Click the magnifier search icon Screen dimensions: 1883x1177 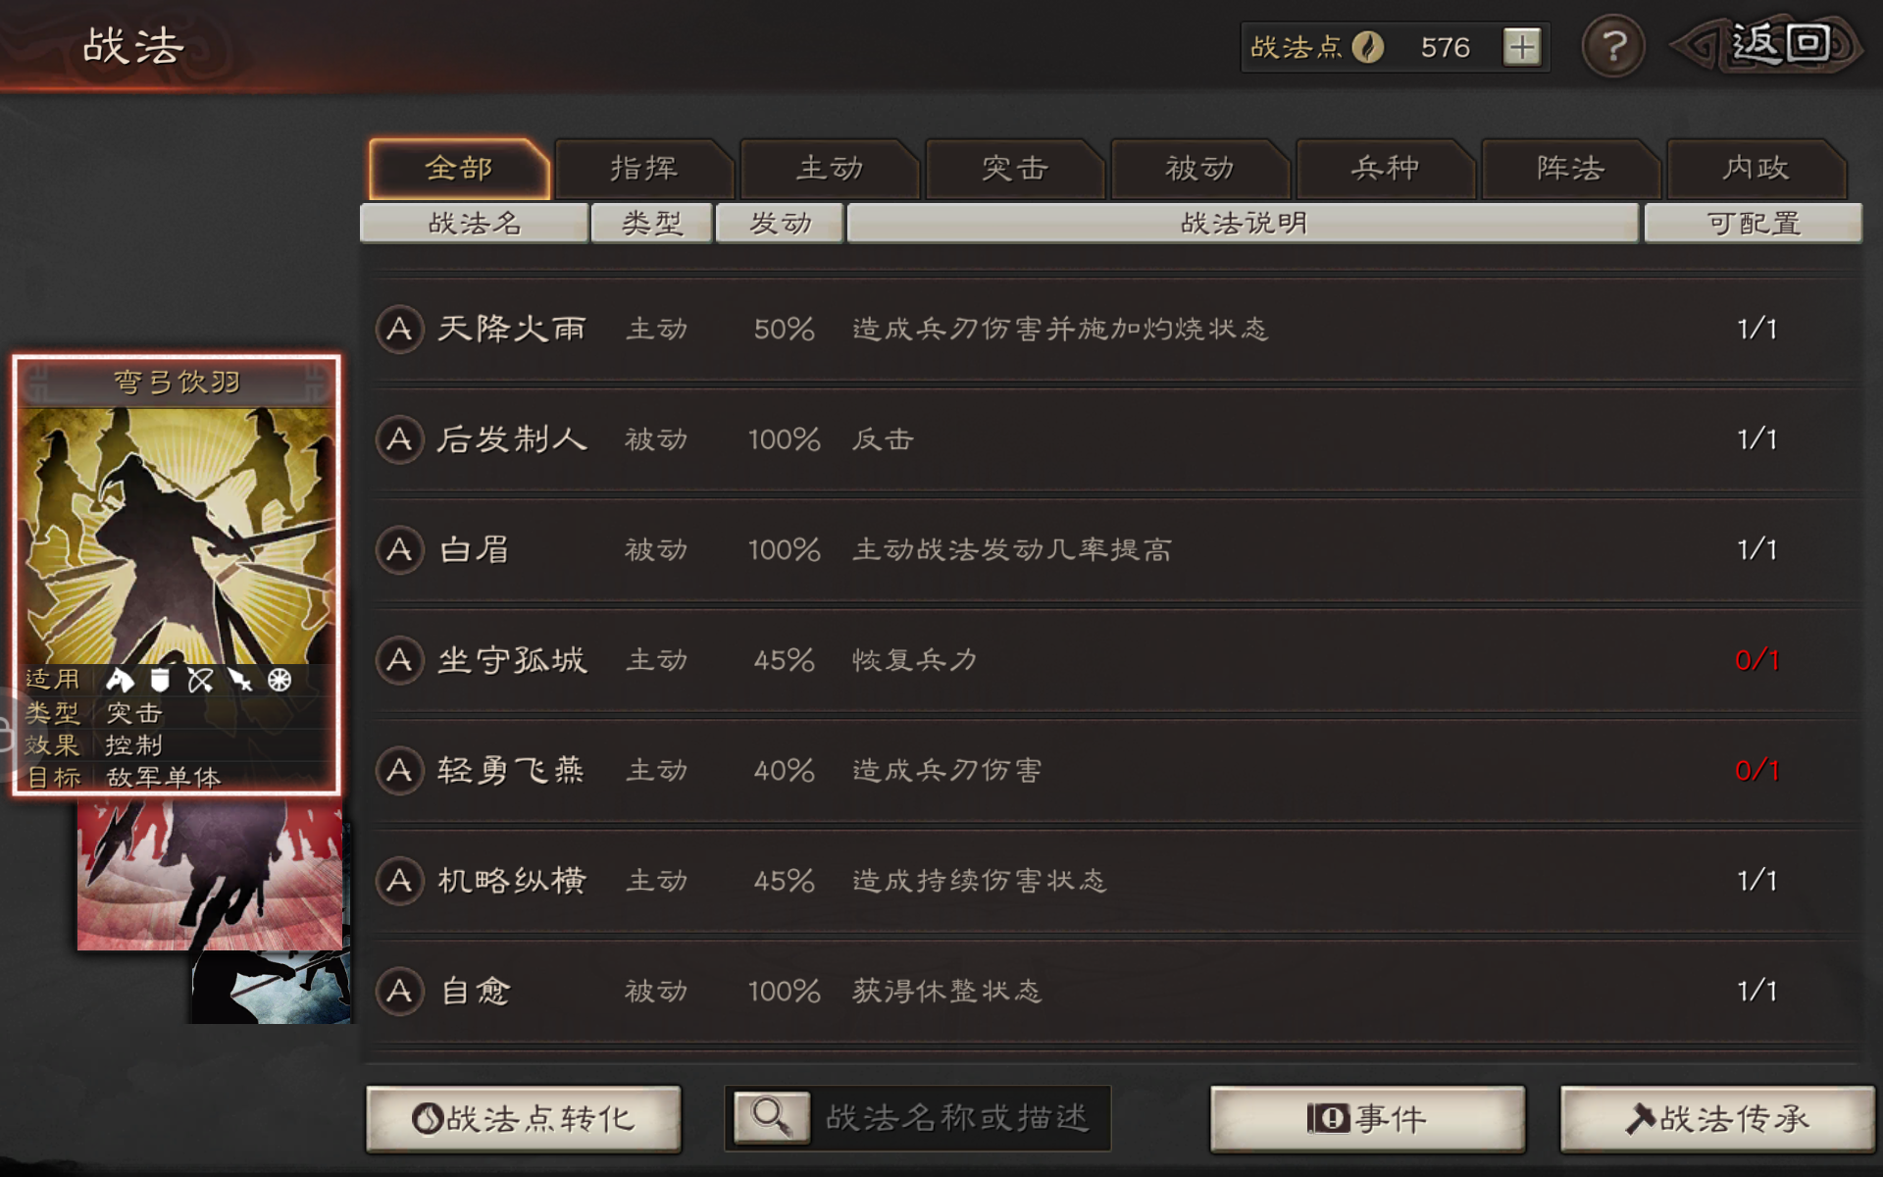[x=772, y=1117]
